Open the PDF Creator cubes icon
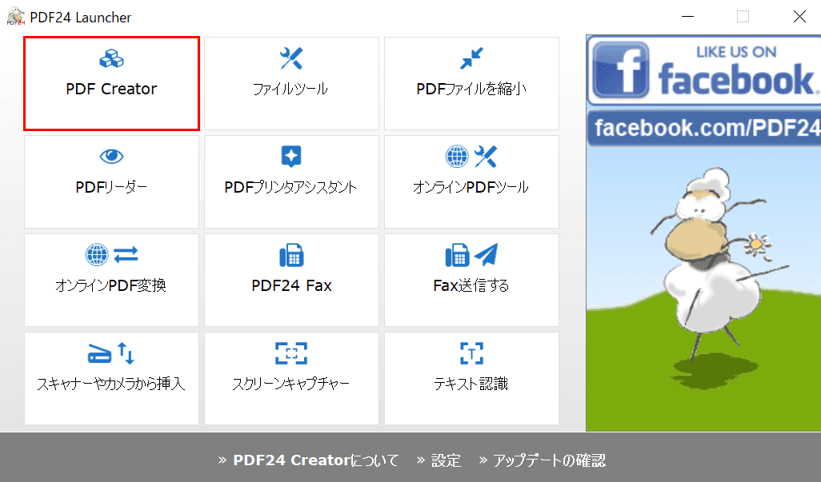This screenshot has height=482, width=821. pyautogui.click(x=111, y=58)
